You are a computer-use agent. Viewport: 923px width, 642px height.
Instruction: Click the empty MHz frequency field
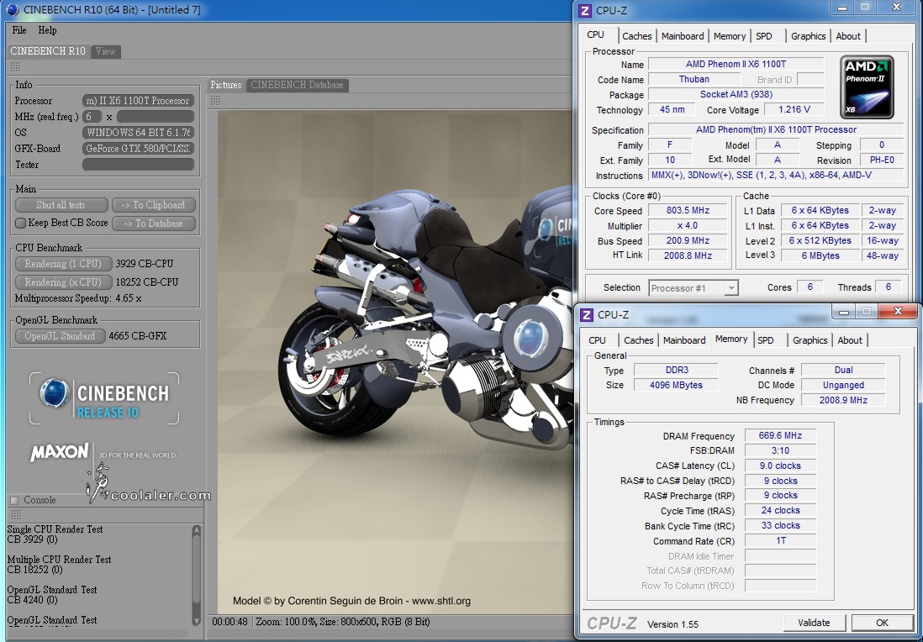pos(156,117)
